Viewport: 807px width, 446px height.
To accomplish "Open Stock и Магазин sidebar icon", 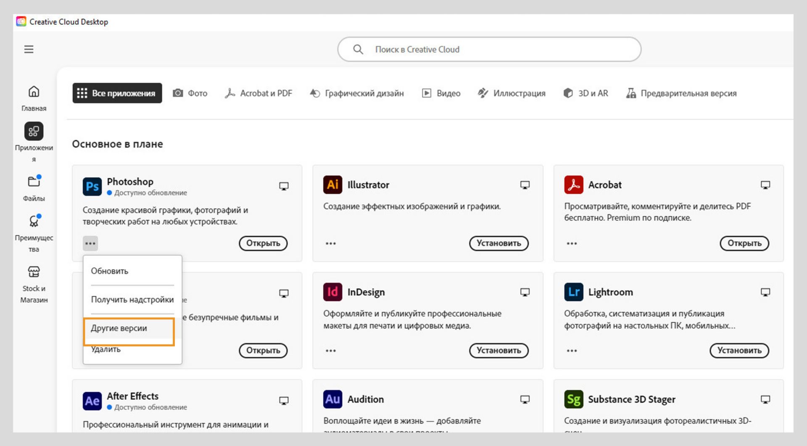I will point(34,272).
